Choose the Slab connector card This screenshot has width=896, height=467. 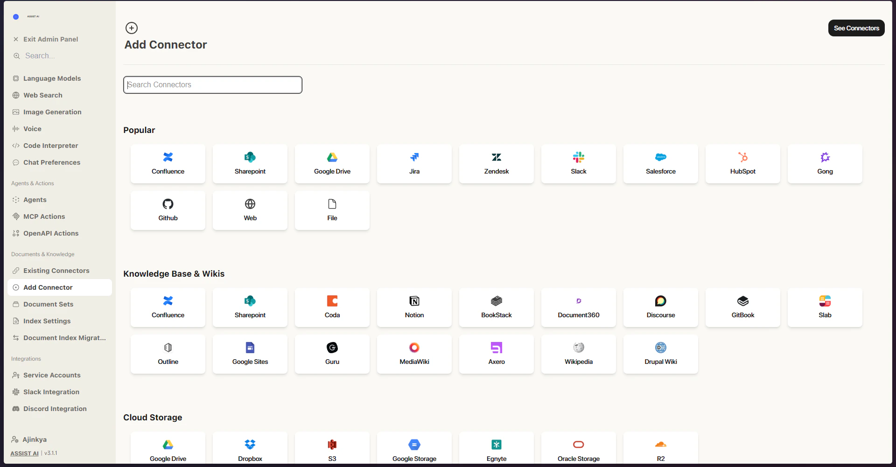[x=825, y=307]
